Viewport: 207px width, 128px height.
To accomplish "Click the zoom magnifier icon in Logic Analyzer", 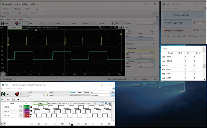I will coord(106,103).
